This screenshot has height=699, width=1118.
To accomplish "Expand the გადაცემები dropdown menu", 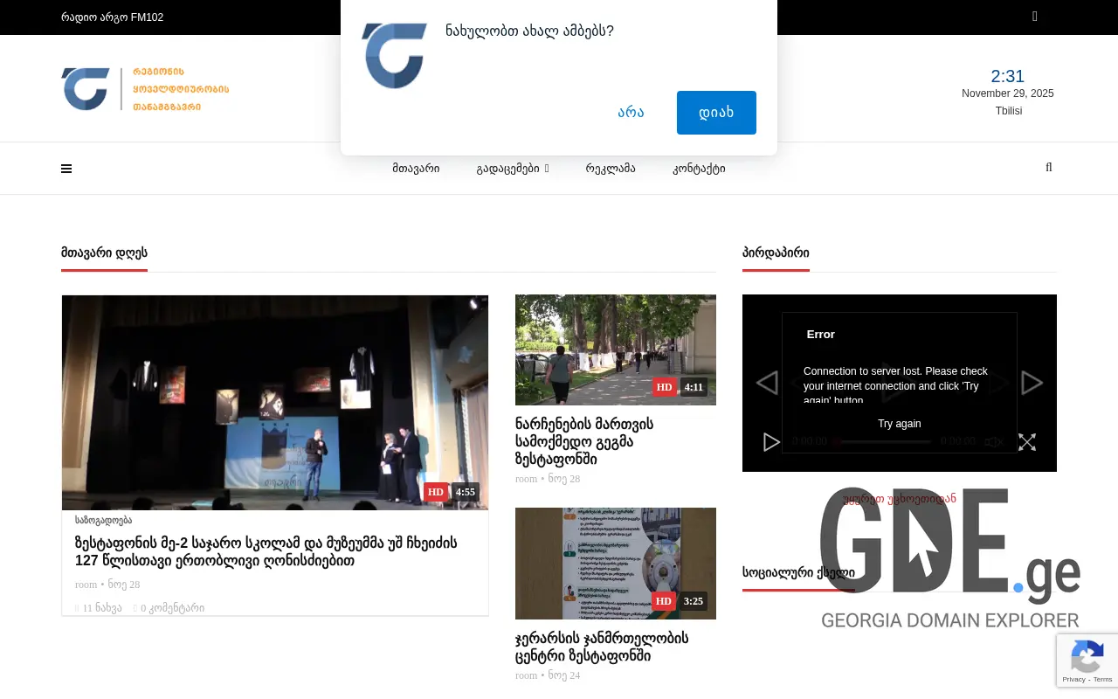I will (x=513, y=168).
